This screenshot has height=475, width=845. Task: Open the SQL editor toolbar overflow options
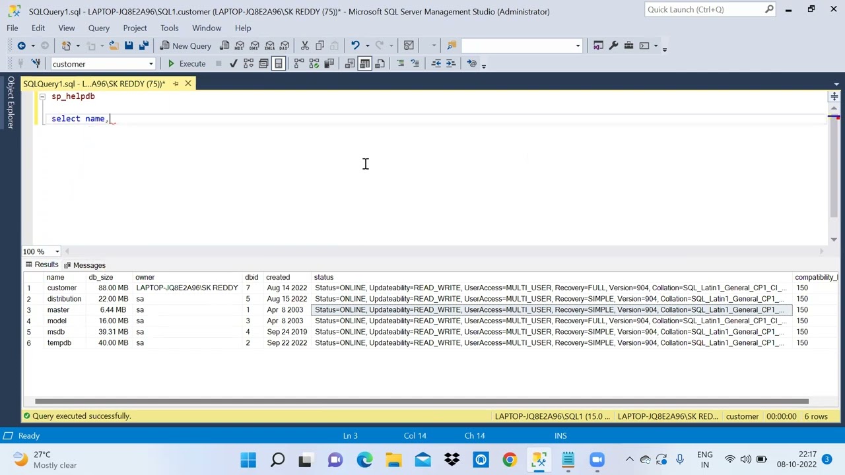[x=484, y=65]
